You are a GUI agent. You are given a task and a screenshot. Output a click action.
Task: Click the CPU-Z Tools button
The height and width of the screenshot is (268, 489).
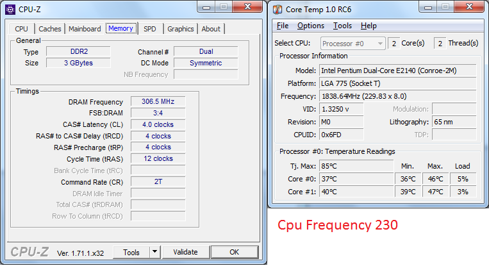[131, 252]
